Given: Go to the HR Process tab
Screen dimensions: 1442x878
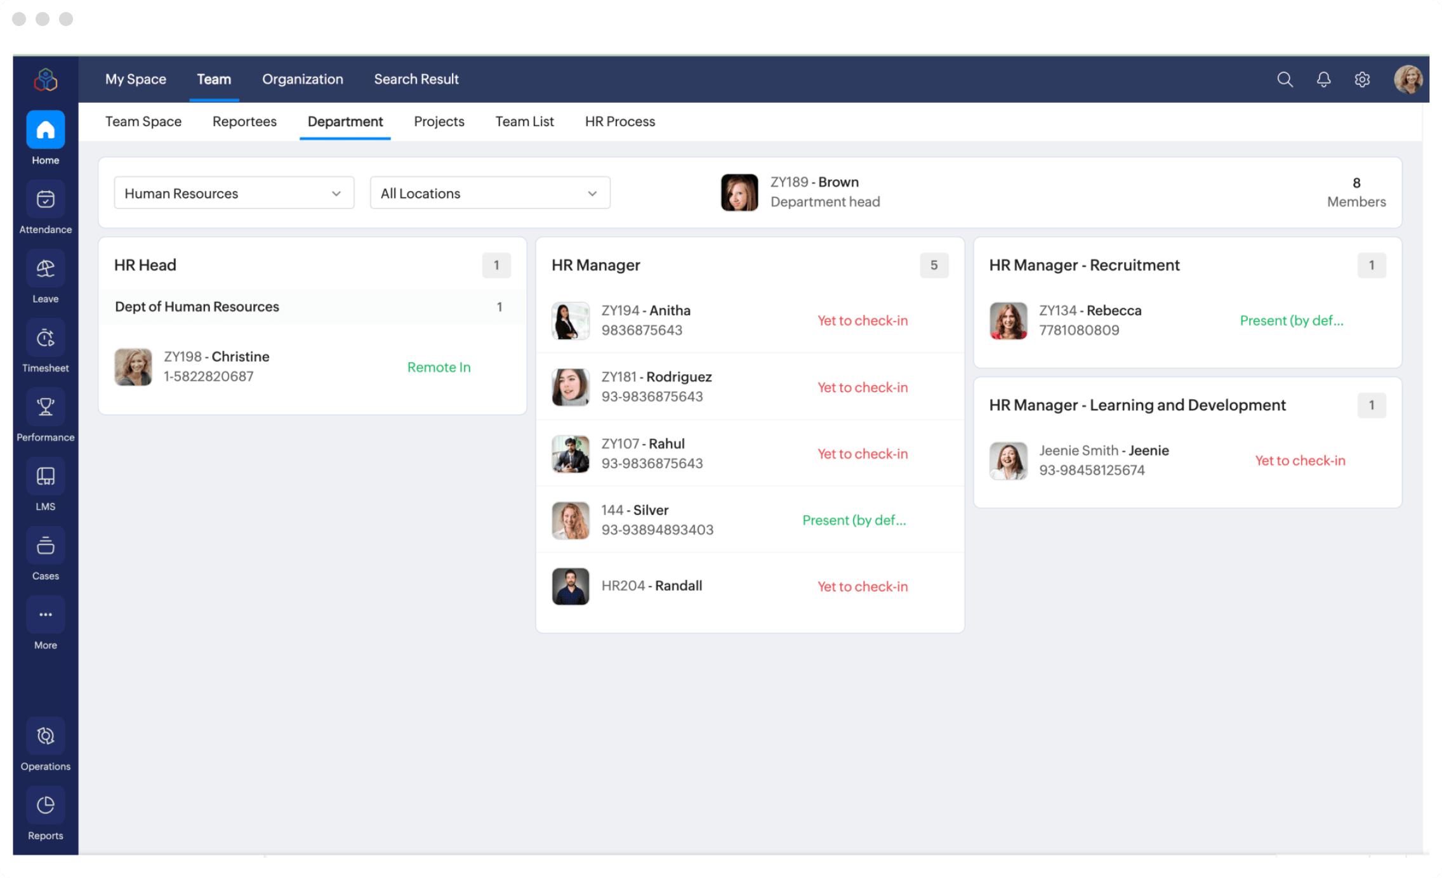Looking at the screenshot, I should [619, 121].
